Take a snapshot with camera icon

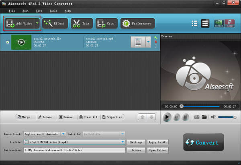(x=197, y=117)
